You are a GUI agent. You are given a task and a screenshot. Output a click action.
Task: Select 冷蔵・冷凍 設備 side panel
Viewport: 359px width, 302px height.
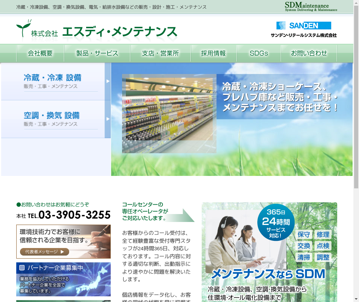point(53,81)
